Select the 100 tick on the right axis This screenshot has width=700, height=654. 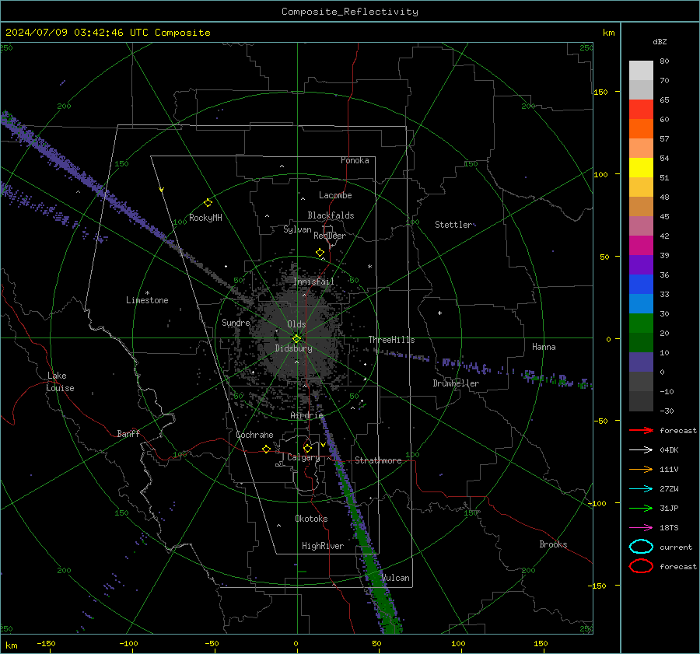(600, 174)
